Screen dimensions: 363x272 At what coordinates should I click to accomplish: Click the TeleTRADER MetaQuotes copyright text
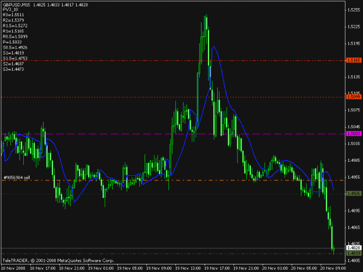(58, 260)
